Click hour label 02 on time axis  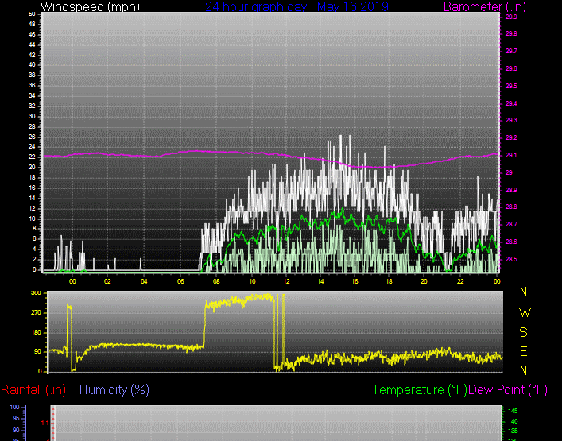tap(107, 281)
